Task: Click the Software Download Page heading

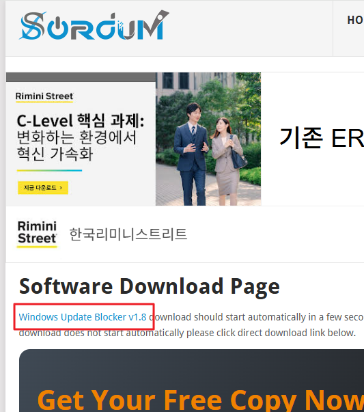Action: [150, 286]
